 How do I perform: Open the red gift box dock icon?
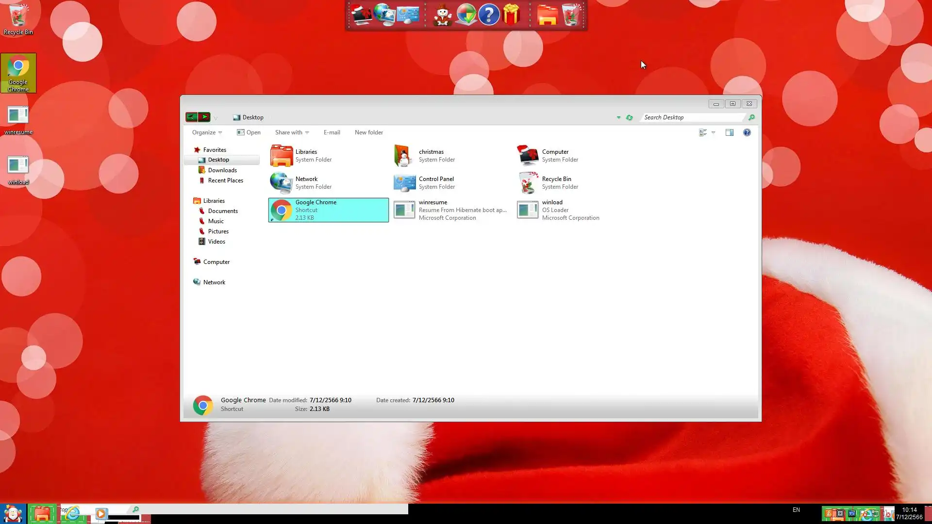[x=511, y=15]
